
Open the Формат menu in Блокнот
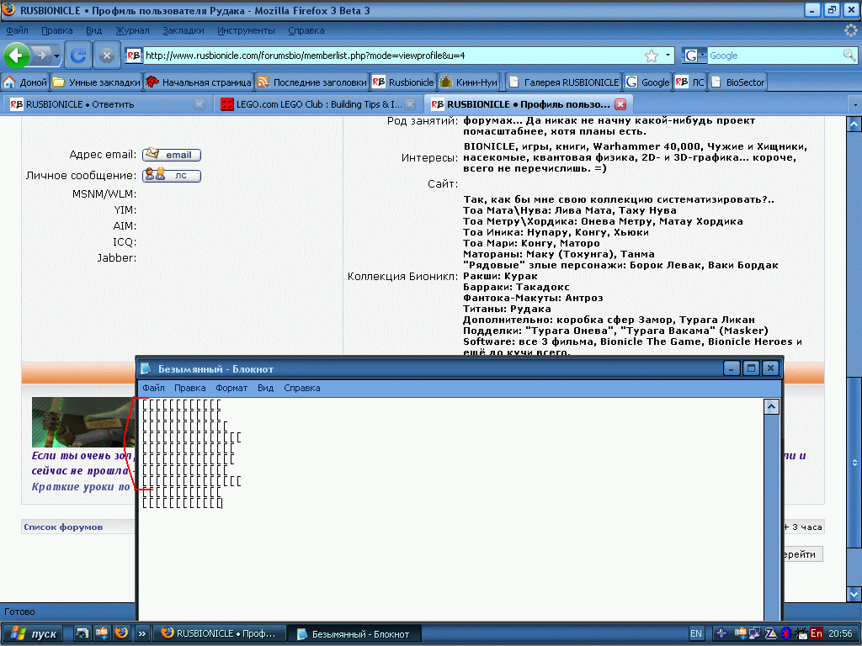[x=231, y=388]
